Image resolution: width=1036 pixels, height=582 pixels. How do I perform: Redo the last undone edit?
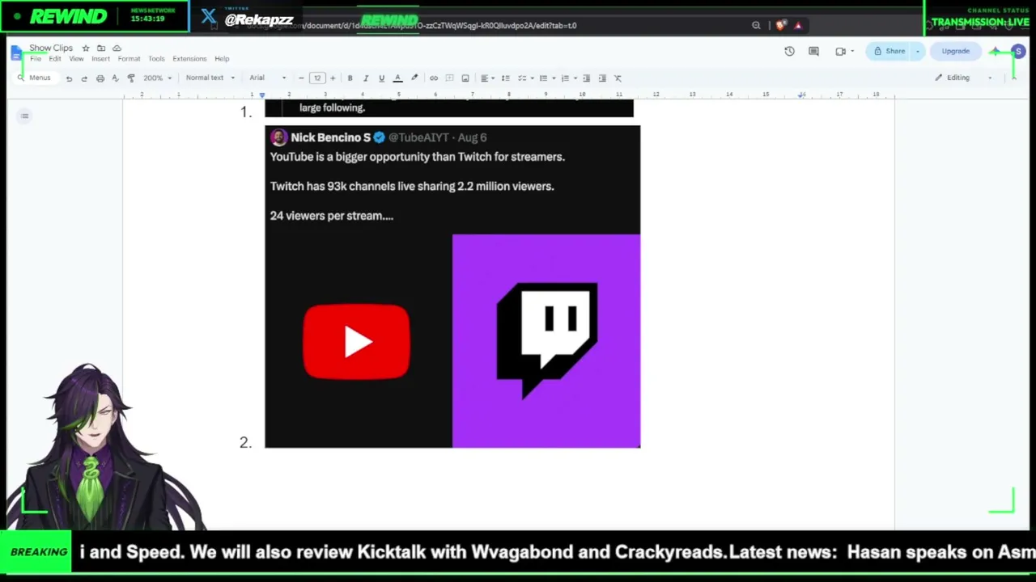click(x=84, y=78)
